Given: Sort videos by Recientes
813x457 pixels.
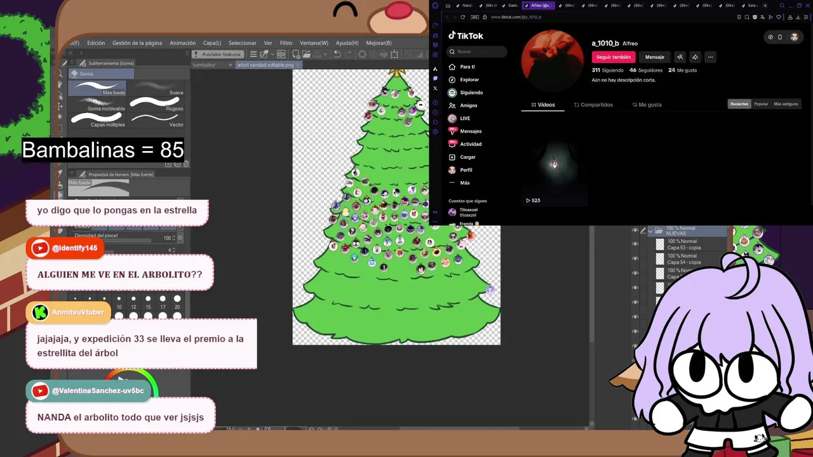Looking at the screenshot, I should coord(739,104).
